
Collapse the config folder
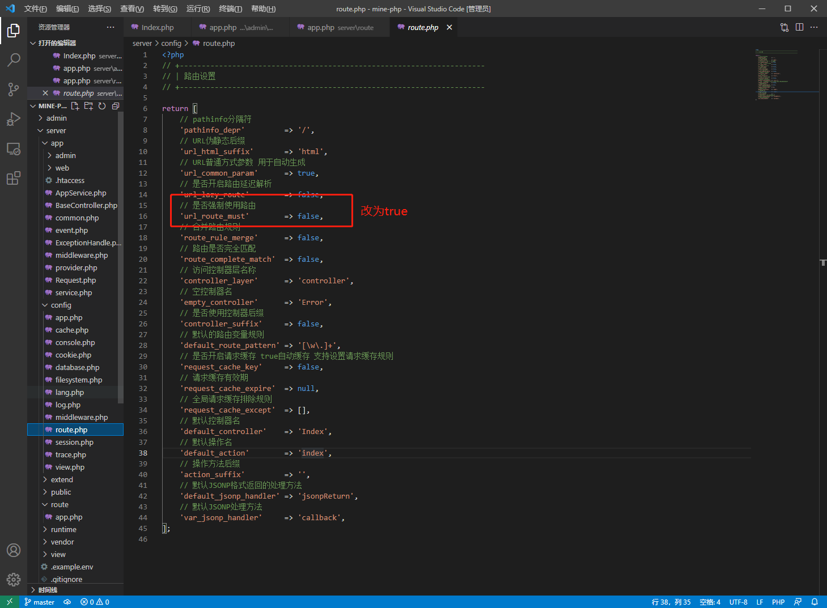75,305
